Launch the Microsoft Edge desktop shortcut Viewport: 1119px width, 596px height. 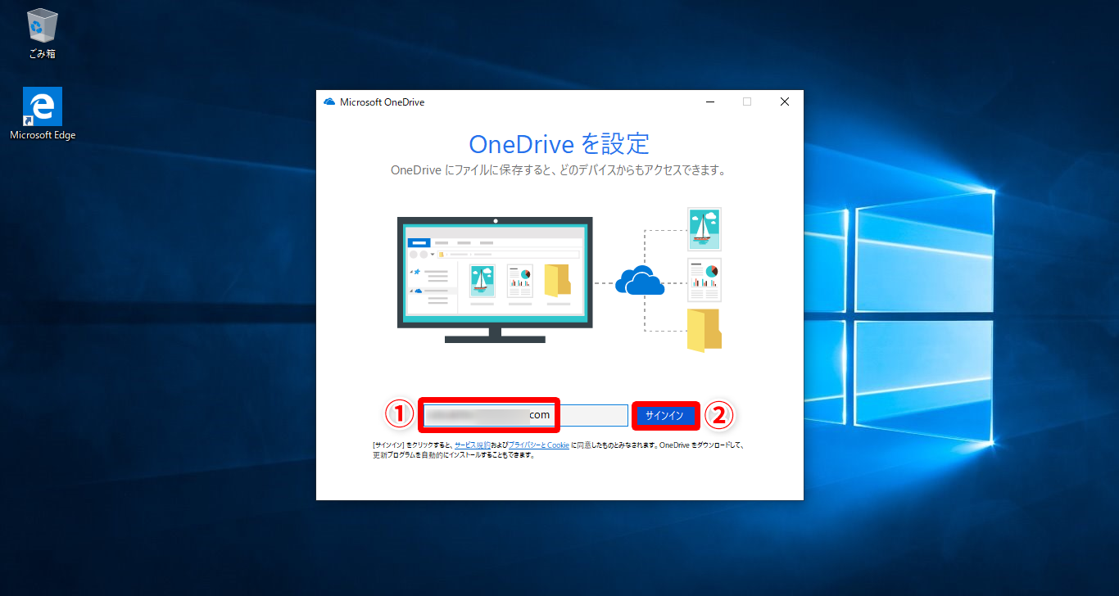43,114
